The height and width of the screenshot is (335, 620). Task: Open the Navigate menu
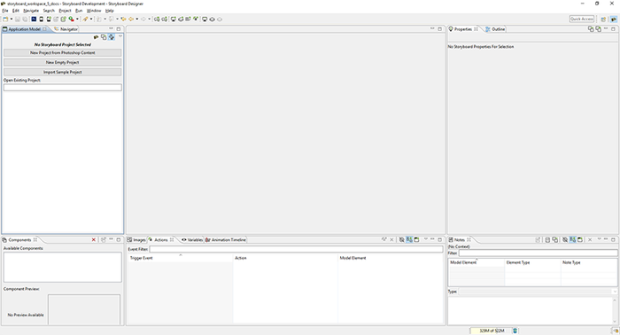31,11
